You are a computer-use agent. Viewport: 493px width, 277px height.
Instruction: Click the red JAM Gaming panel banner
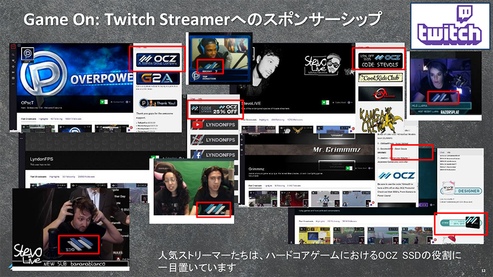pos(380,94)
